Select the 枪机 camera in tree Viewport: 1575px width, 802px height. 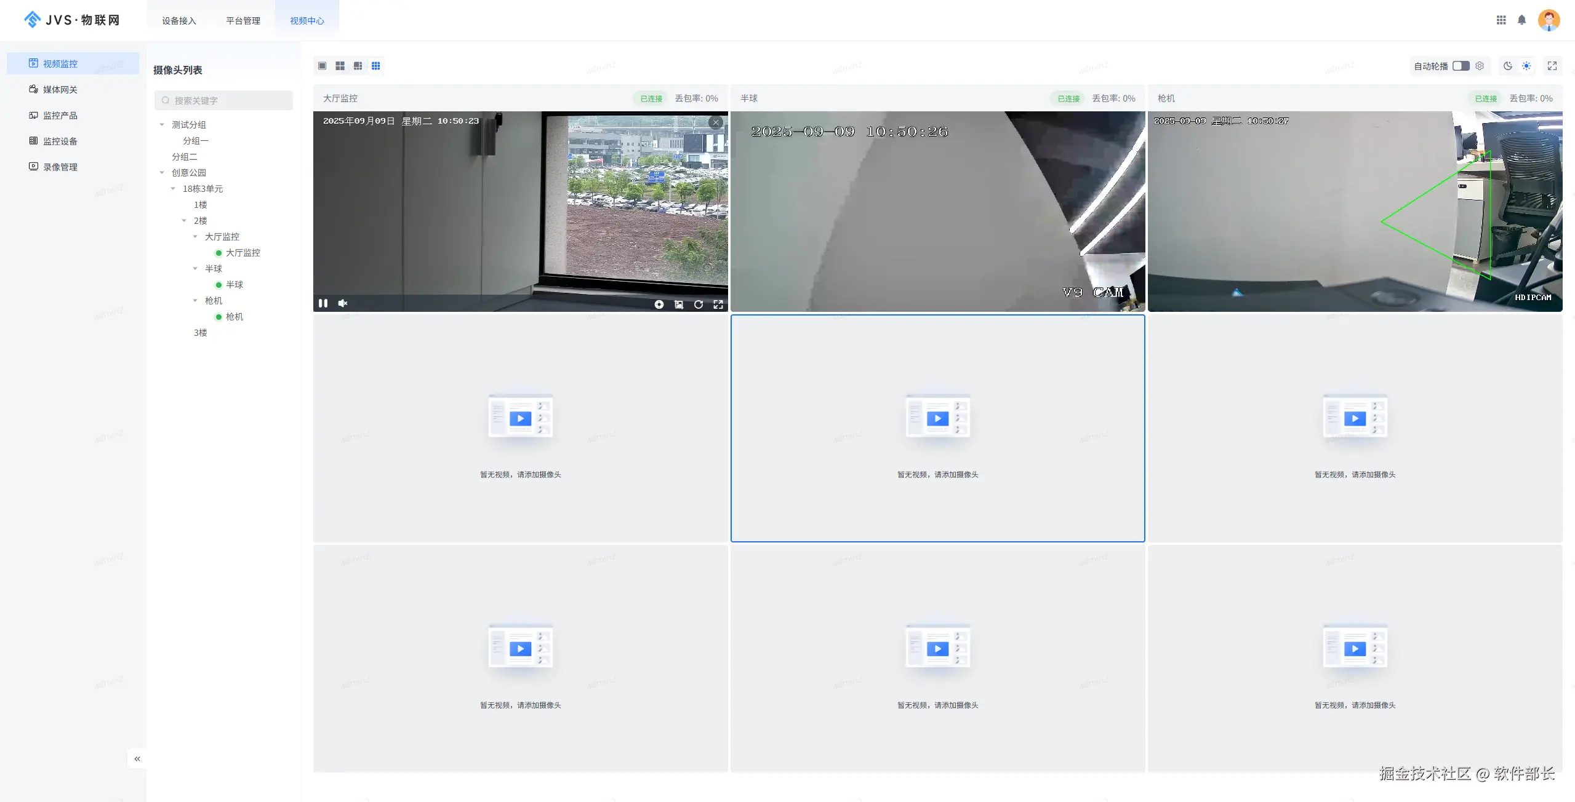pos(234,317)
